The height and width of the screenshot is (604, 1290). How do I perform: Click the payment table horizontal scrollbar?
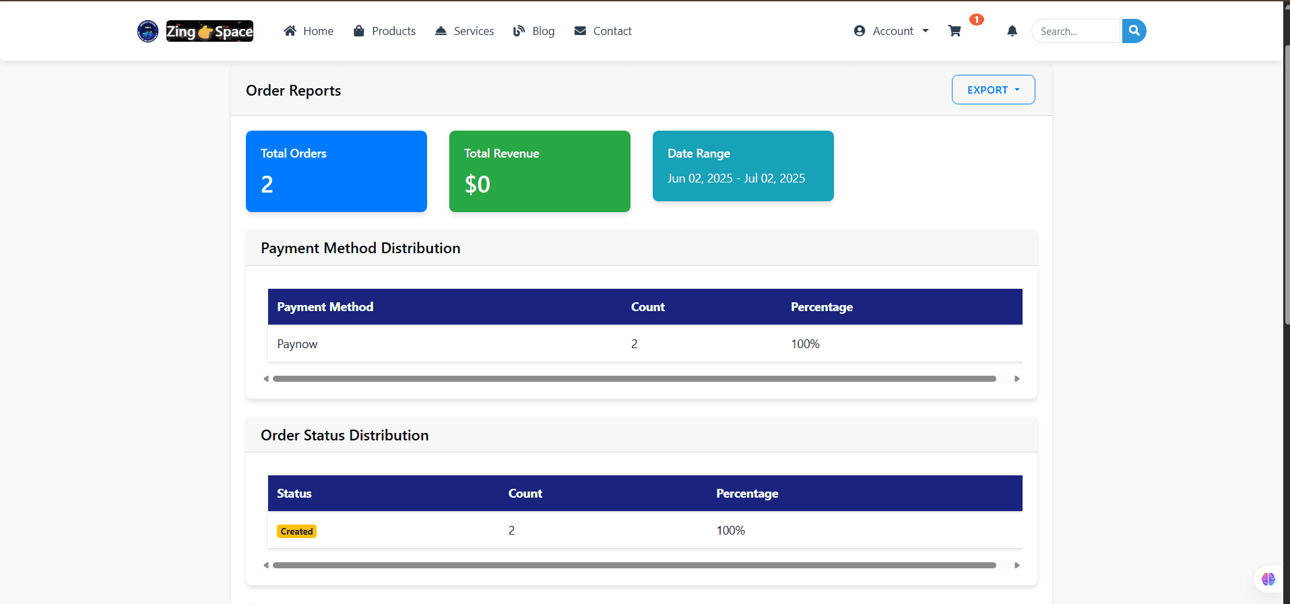pos(634,378)
